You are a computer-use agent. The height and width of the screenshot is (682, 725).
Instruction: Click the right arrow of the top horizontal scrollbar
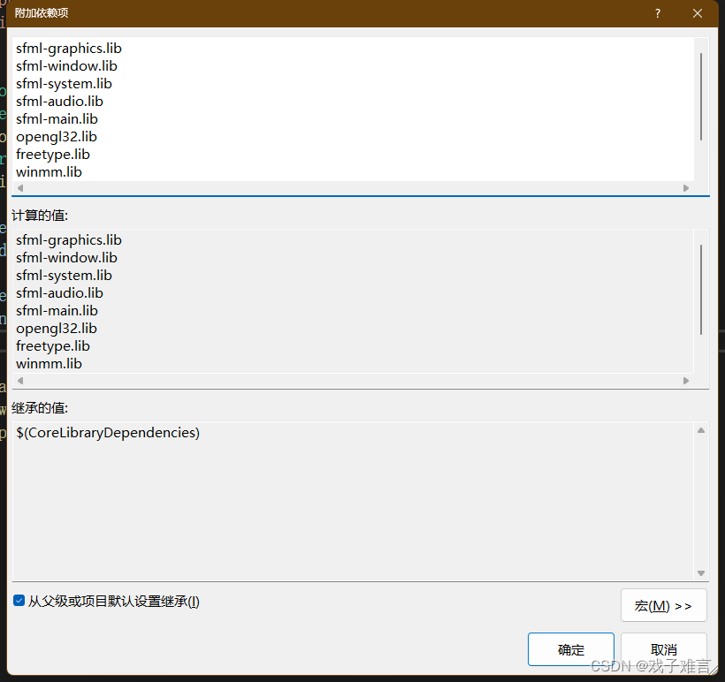click(x=686, y=187)
